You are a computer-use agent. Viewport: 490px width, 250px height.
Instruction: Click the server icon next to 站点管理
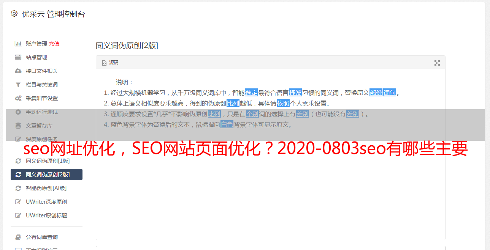tap(18, 57)
